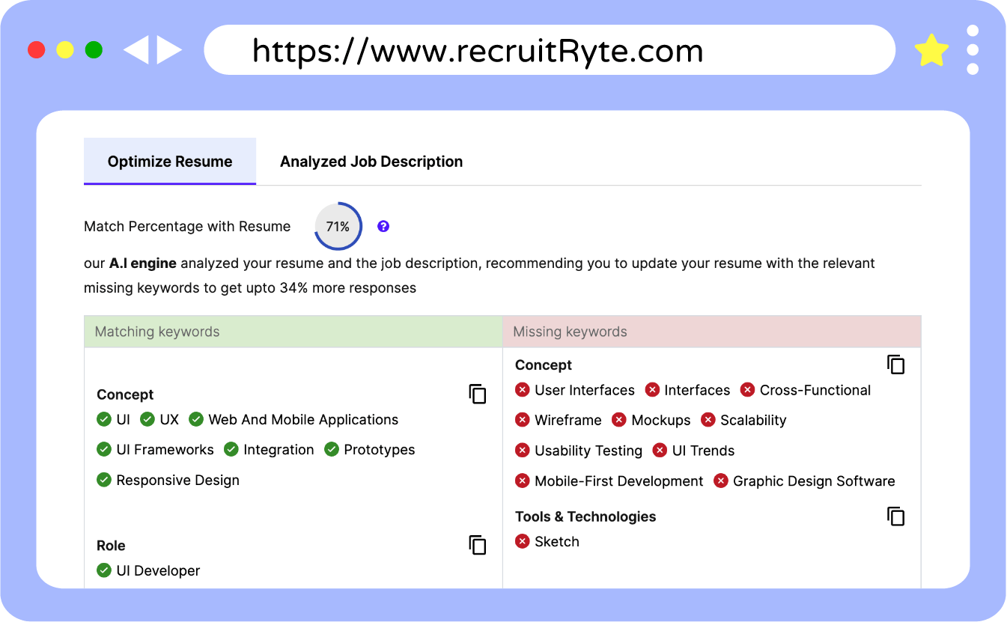Copy the Role keywords section

(478, 545)
